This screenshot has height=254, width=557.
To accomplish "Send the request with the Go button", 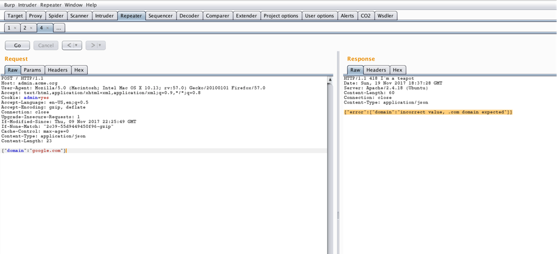I will [17, 46].
